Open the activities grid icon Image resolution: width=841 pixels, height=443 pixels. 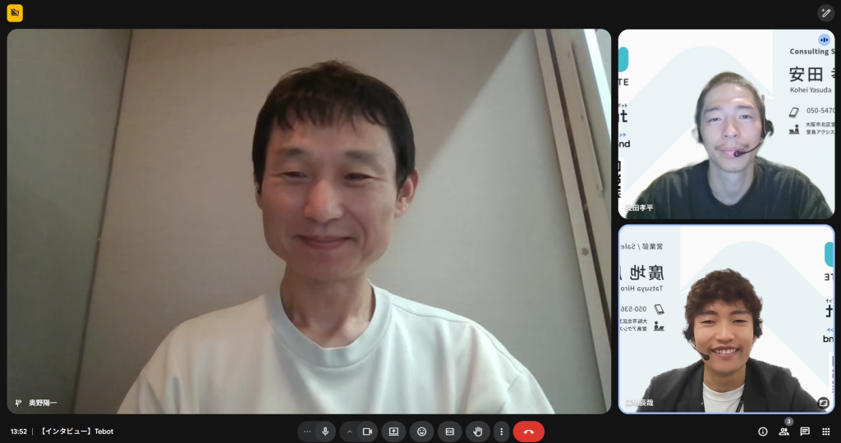click(826, 432)
